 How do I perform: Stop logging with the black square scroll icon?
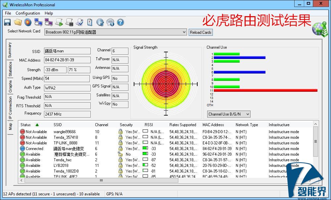[x=69, y=22]
